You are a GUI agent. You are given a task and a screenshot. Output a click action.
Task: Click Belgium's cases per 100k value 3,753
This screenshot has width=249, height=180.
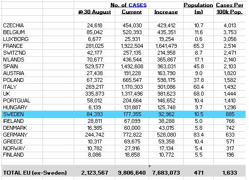click(230, 32)
